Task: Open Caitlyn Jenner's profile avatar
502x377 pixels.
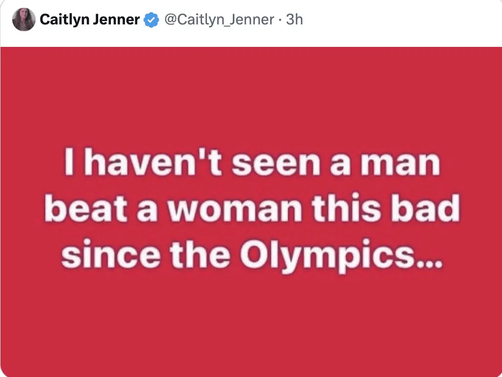Action: click(x=23, y=20)
